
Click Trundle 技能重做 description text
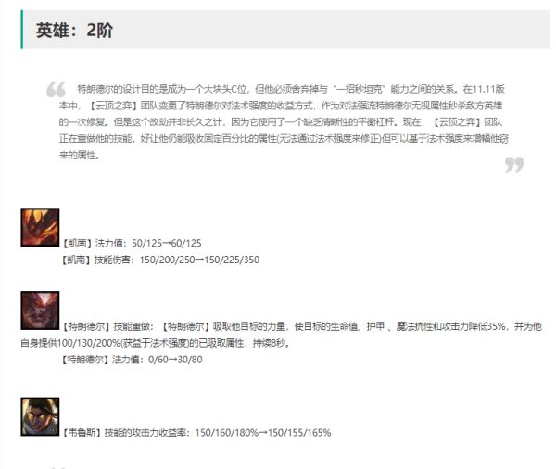click(x=281, y=335)
